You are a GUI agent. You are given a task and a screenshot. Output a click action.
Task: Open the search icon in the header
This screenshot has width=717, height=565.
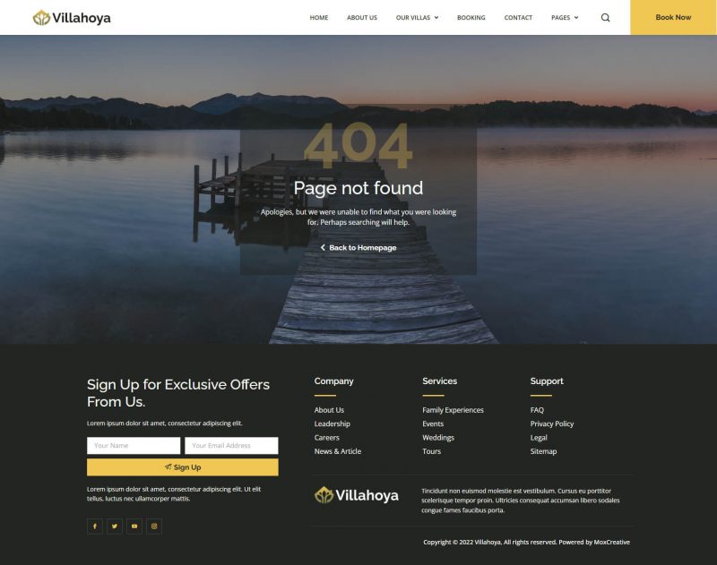point(605,17)
